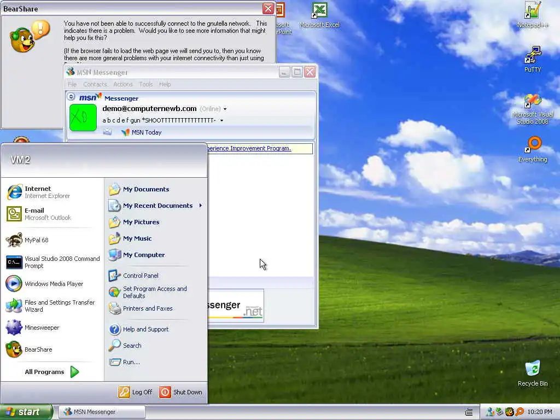Open Visual Studio 2008 Command Prompt
Image resolution: width=560 pixels, height=420 pixels.
coord(52,262)
